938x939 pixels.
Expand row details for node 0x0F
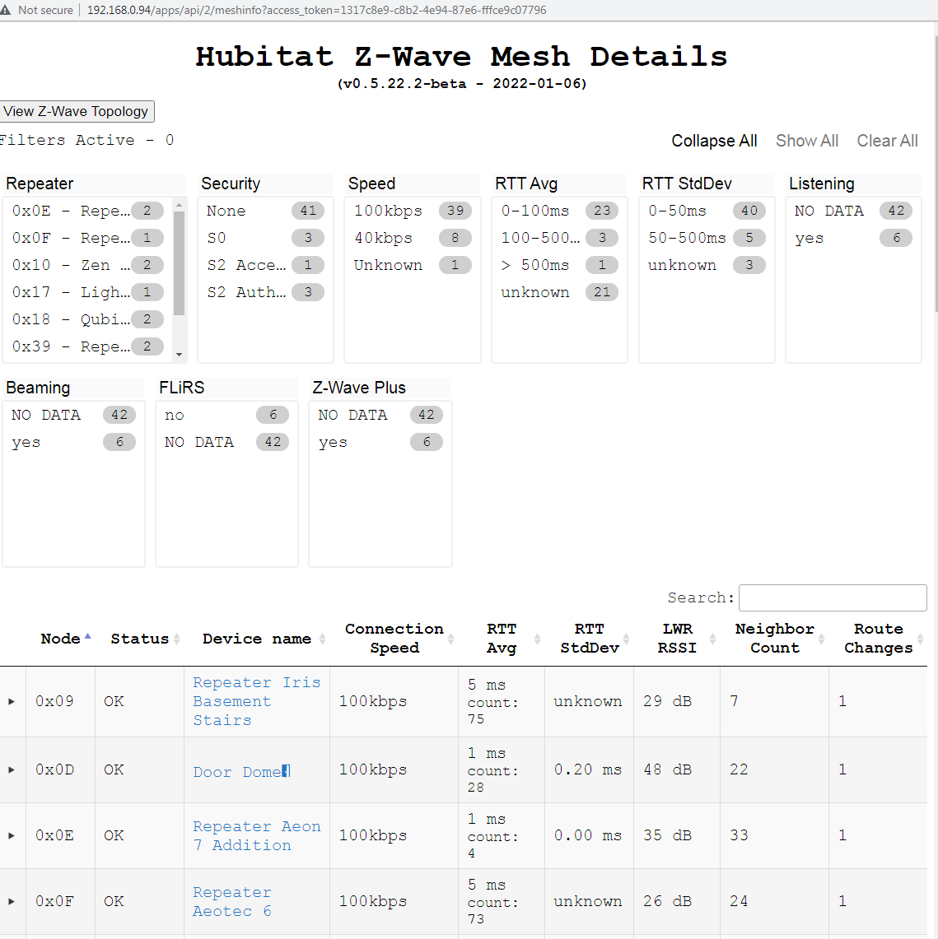[12, 901]
